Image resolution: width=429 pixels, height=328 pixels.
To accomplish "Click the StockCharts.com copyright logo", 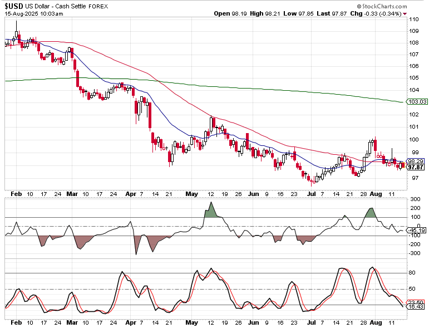I will point(382,6).
